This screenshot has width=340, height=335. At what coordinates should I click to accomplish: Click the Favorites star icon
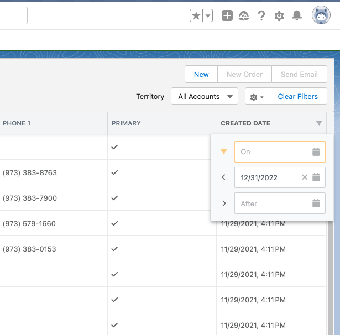coord(196,16)
